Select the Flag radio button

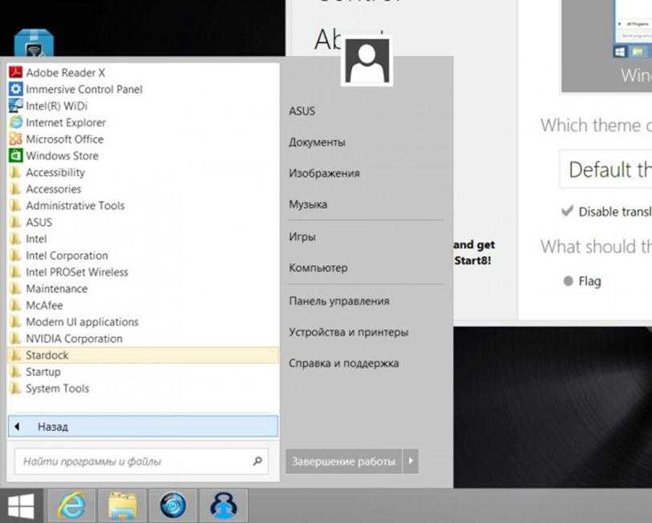pyautogui.click(x=569, y=281)
